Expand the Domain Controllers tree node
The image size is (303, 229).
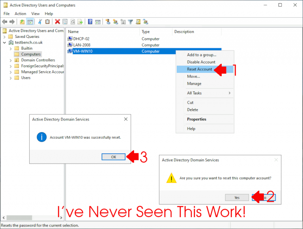(x=11, y=60)
